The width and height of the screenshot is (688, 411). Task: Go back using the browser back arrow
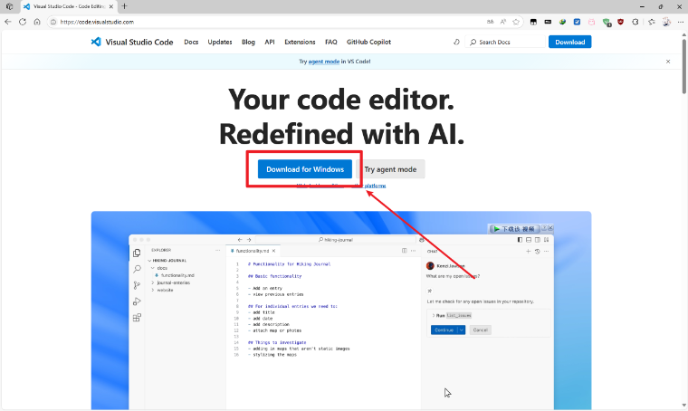click(x=8, y=22)
